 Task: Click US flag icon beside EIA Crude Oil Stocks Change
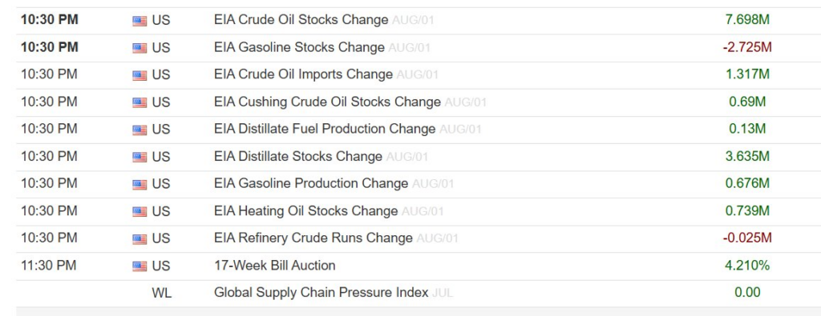[140, 20]
